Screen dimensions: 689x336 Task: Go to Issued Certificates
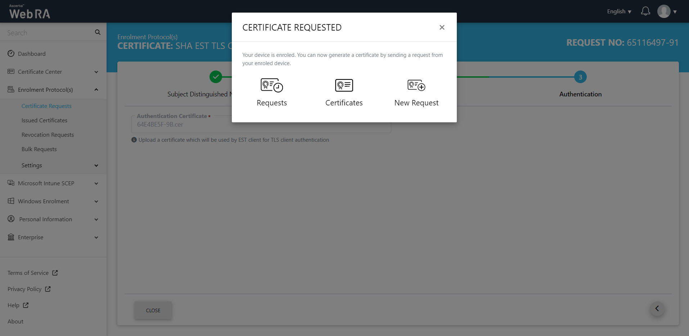tap(44, 121)
